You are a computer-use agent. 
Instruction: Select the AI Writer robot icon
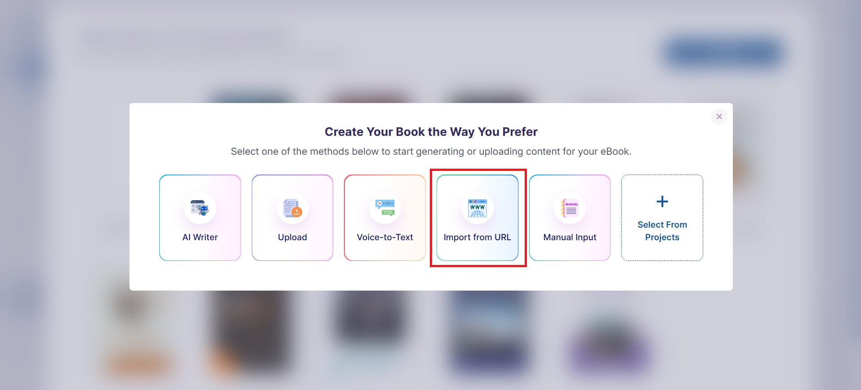pos(200,208)
